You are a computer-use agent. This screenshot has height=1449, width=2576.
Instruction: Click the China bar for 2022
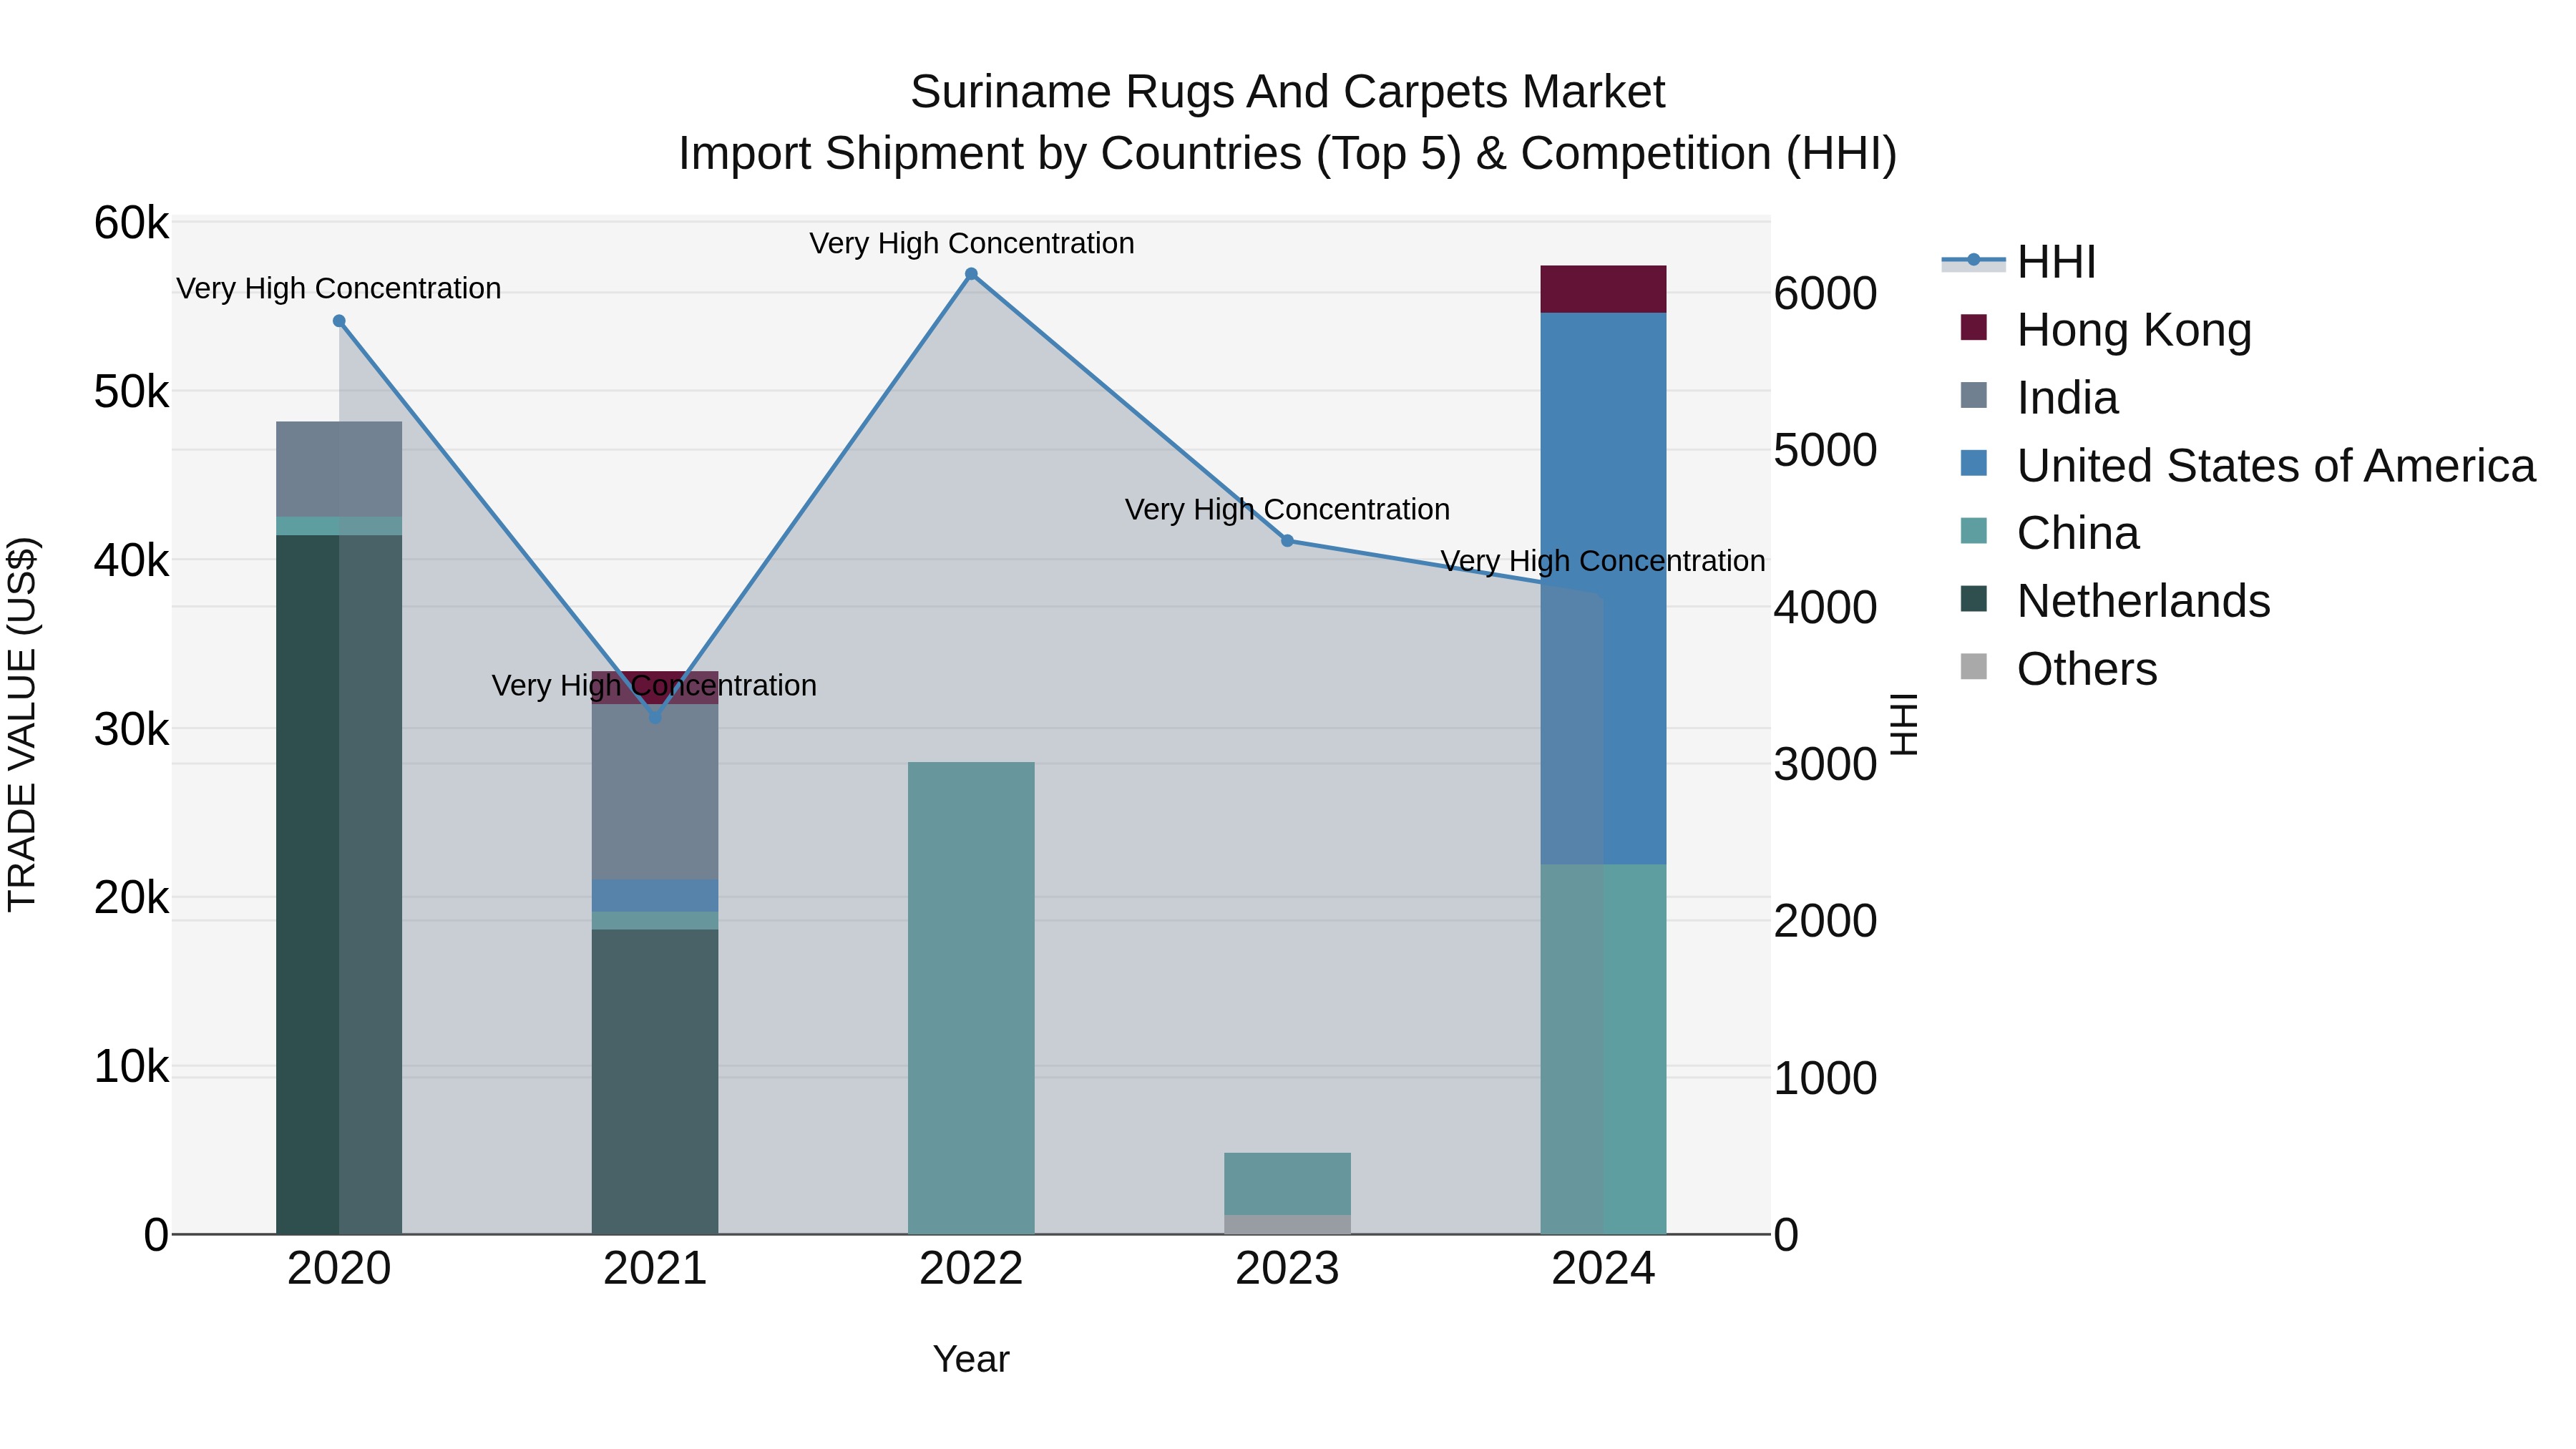(971, 998)
